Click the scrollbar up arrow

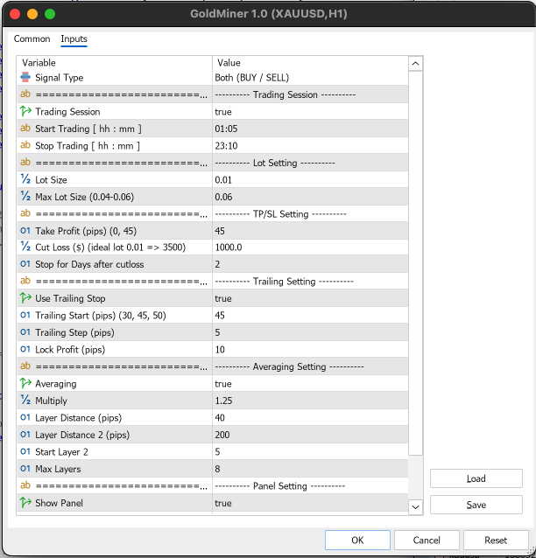[x=416, y=64]
